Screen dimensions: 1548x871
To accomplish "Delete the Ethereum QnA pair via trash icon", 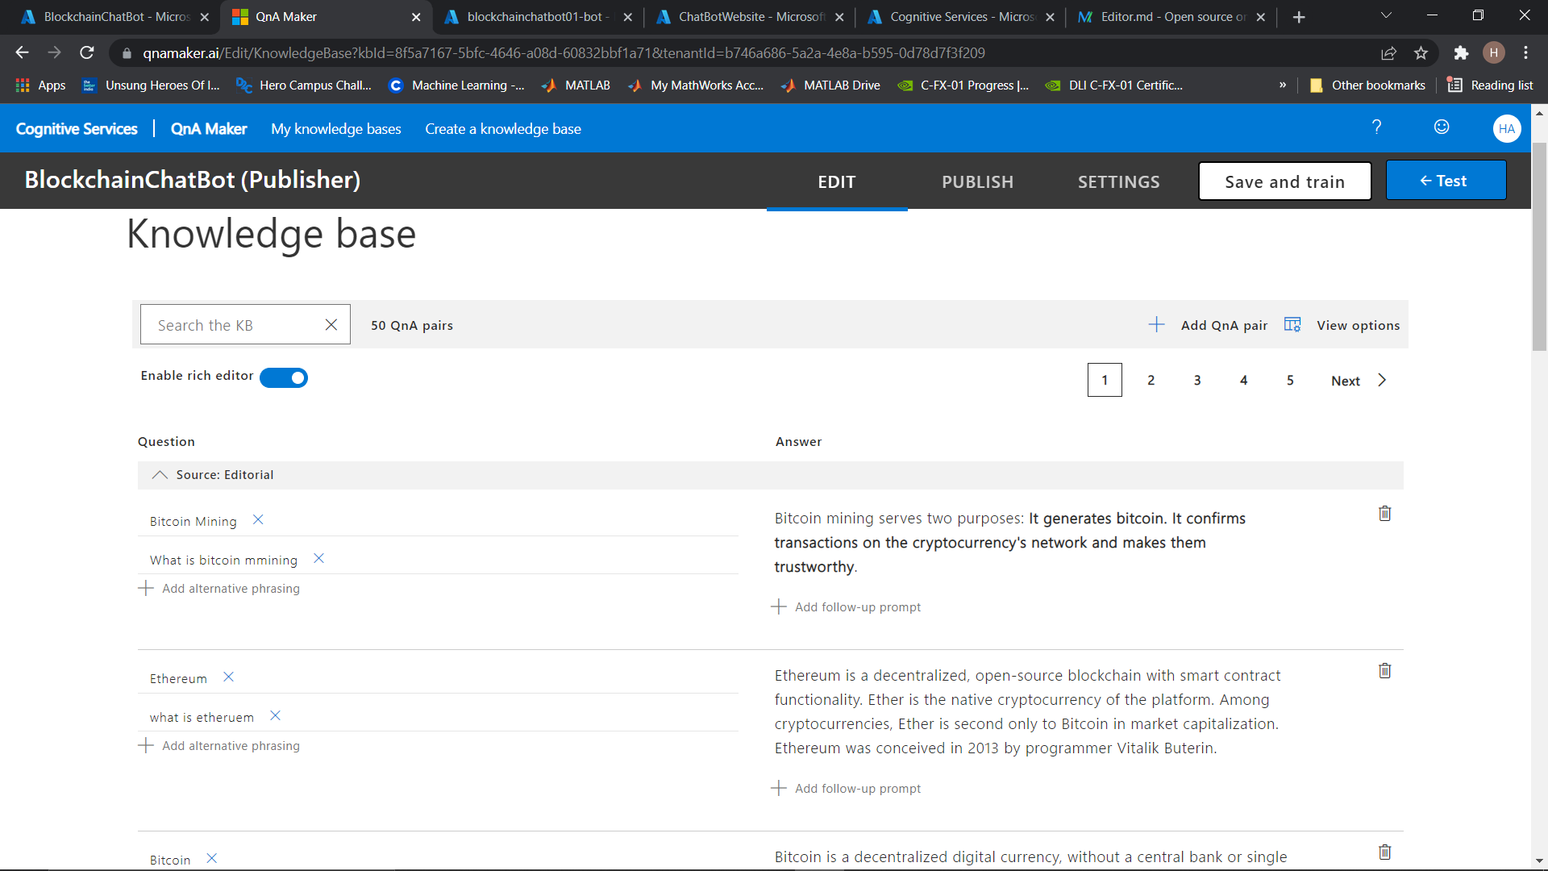I will pos(1384,671).
